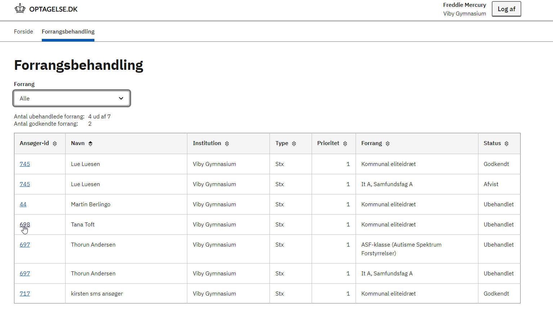
Task: Open applicant 697 with It A, Samfundsfag A
Action: [x=25, y=273]
